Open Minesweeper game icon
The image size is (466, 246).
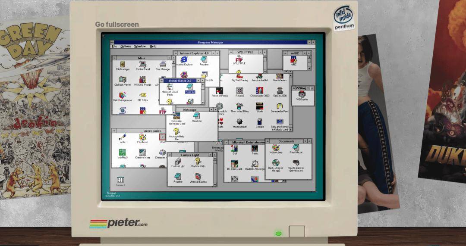click(x=239, y=124)
